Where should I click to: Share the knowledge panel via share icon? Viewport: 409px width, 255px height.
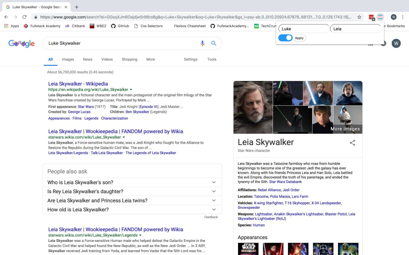point(352,143)
